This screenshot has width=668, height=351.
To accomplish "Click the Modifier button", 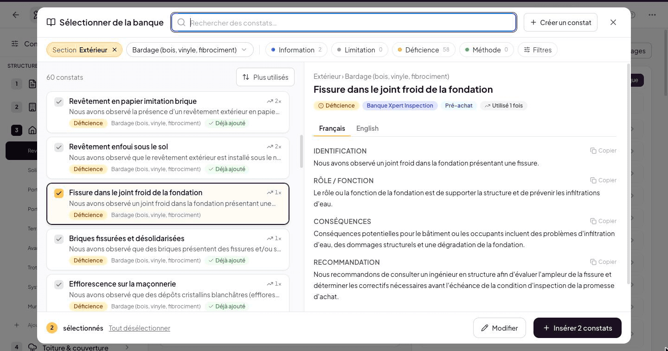I will pos(499,328).
